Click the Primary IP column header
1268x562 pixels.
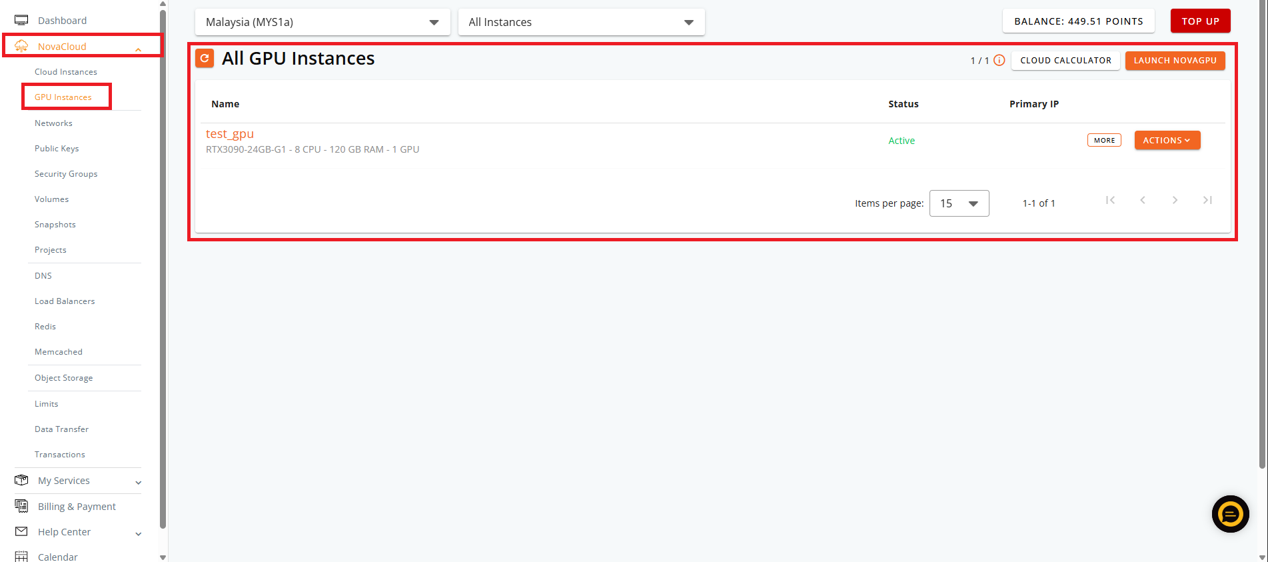point(1034,104)
